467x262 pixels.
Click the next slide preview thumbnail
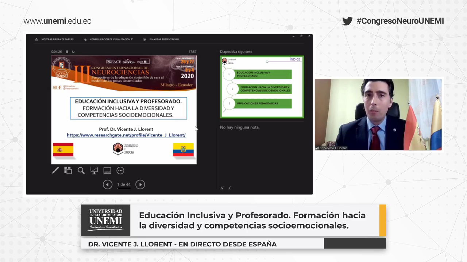262,87
